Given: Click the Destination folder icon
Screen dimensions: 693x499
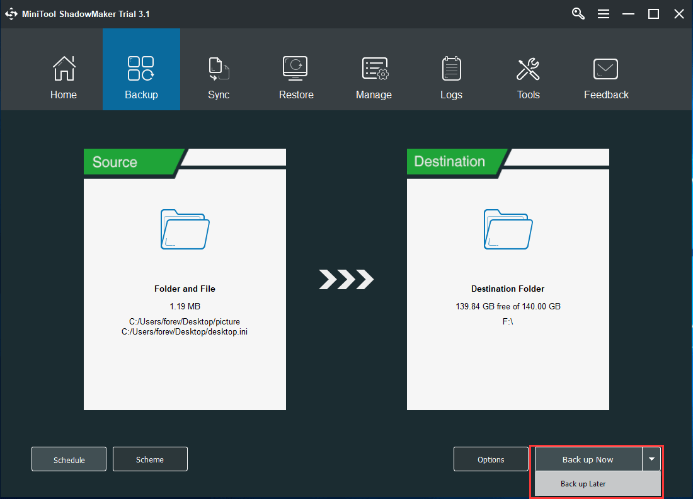Looking at the screenshot, I should pyautogui.click(x=508, y=228).
